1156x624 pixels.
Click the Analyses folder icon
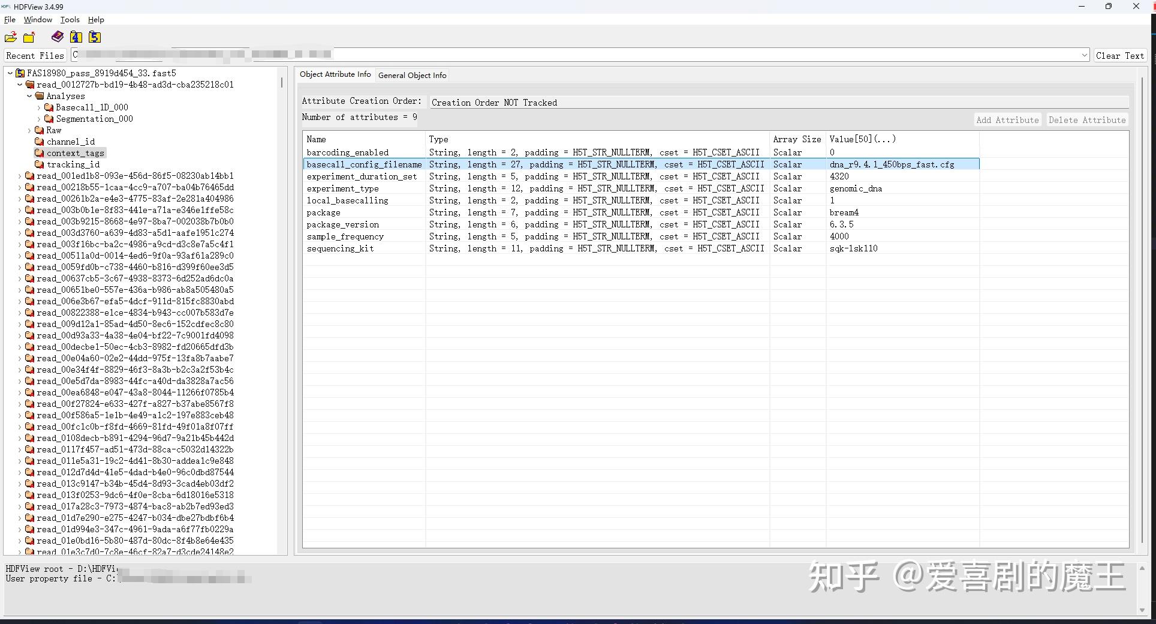click(40, 96)
